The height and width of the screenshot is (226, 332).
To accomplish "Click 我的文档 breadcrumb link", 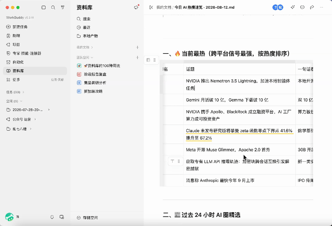I will click(164, 7).
